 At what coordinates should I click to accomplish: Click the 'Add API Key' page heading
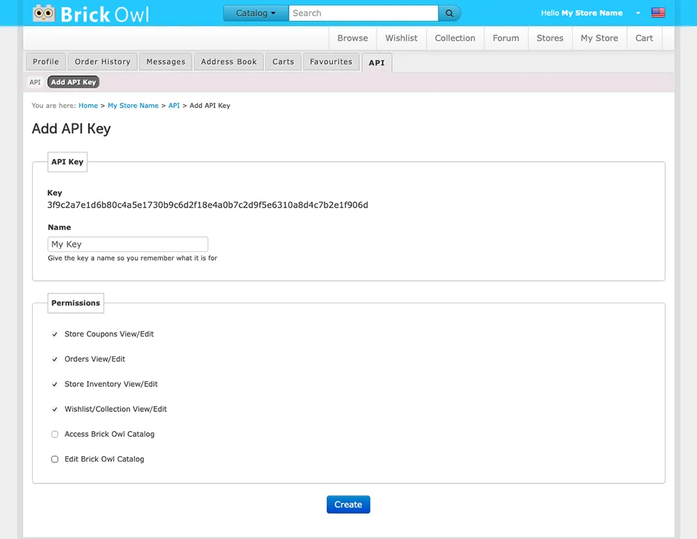point(71,129)
